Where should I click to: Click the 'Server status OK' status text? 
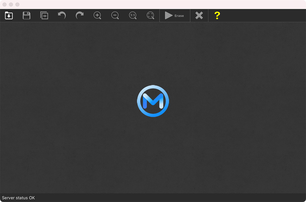pos(18,198)
